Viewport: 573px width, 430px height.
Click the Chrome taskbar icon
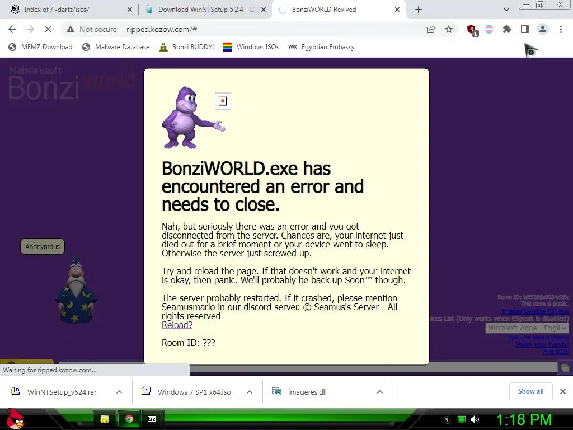pos(129,419)
